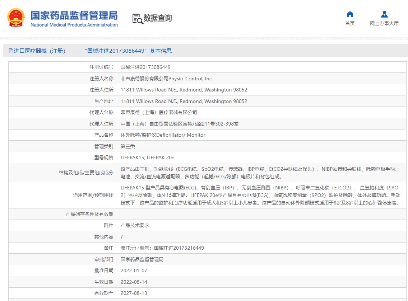Select 原注册证编号：国械注进20173216449 remark
Viewport: 408px width, 301px height.
(x=162, y=248)
